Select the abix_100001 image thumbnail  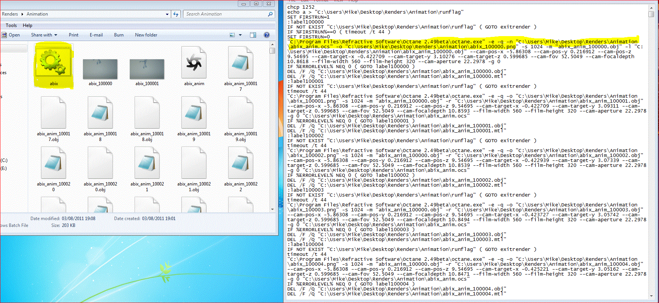147,70
